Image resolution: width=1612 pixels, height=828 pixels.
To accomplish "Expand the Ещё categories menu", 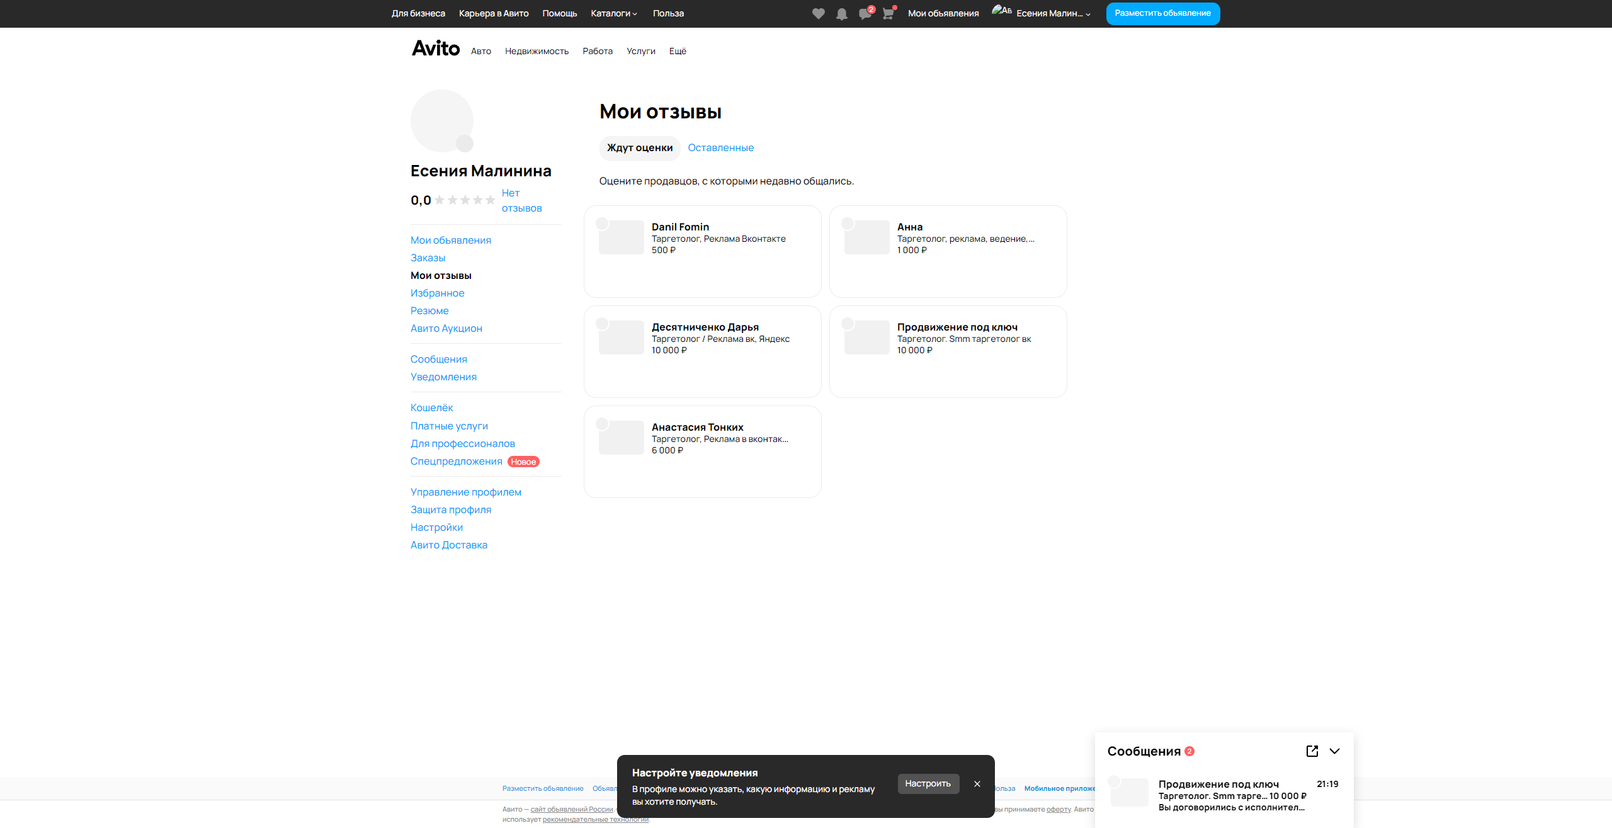I will [678, 51].
